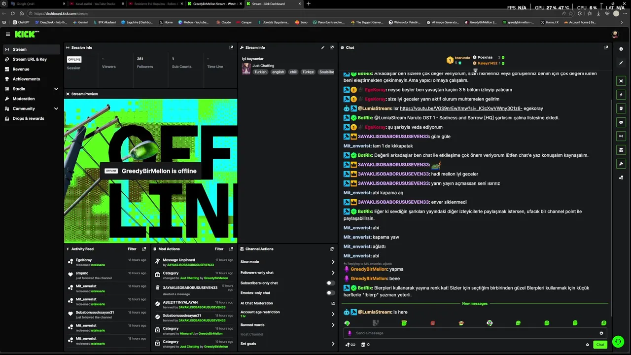Pop out the Channel Actions panel
This screenshot has width=631, height=355.
[x=332, y=249]
